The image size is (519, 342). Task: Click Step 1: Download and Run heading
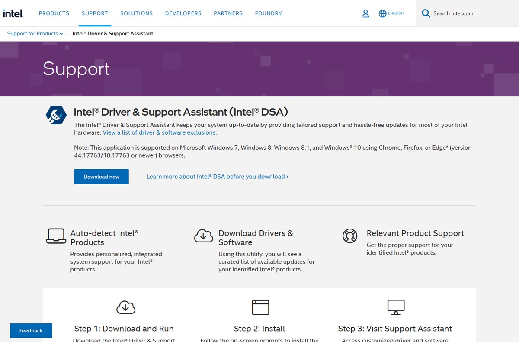pyautogui.click(x=124, y=329)
